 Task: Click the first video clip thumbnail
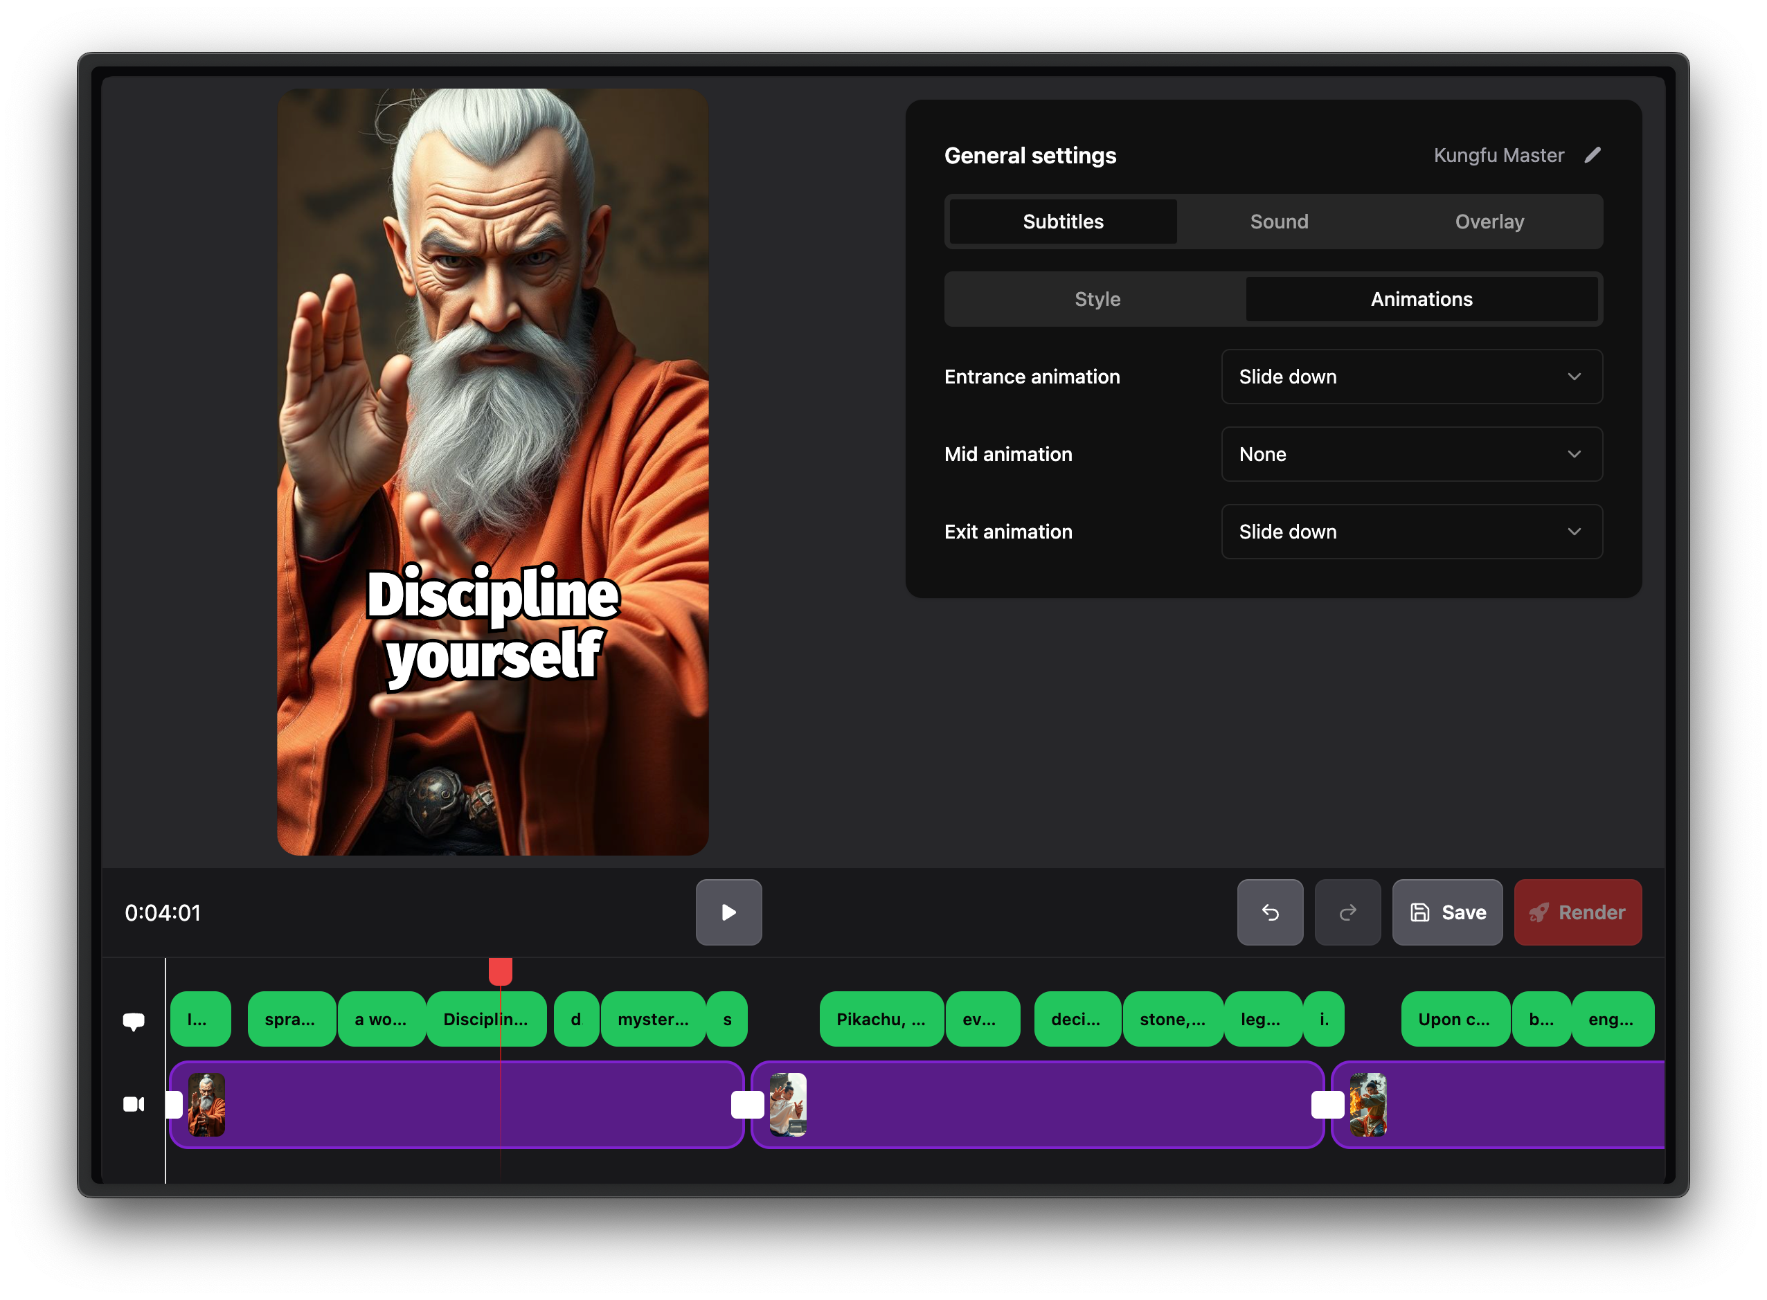click(x=206, y=1104)
